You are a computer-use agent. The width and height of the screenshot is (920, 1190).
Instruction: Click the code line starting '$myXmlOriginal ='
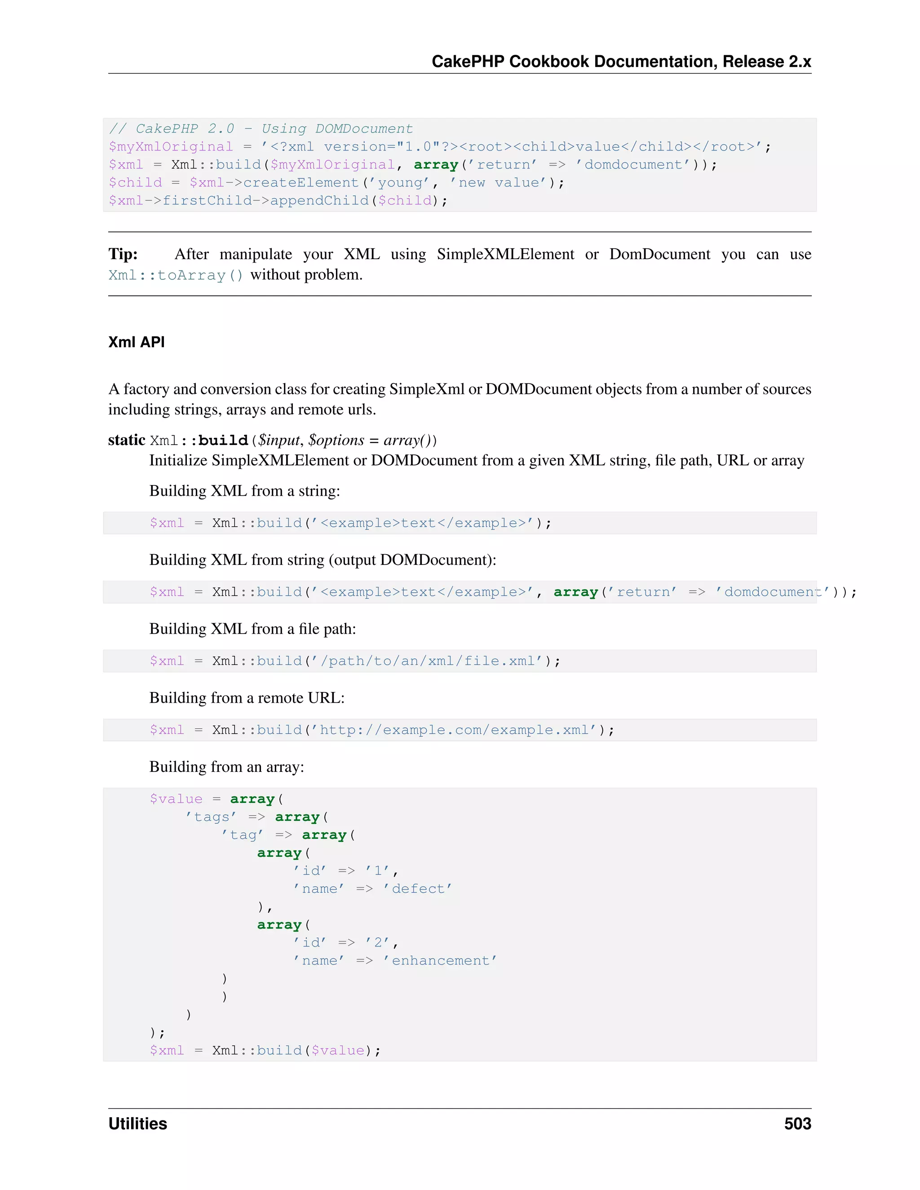tap(440, 146)
